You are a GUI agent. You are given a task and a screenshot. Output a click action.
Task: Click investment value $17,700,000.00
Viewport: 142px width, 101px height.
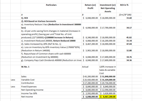tap(108, 28)
